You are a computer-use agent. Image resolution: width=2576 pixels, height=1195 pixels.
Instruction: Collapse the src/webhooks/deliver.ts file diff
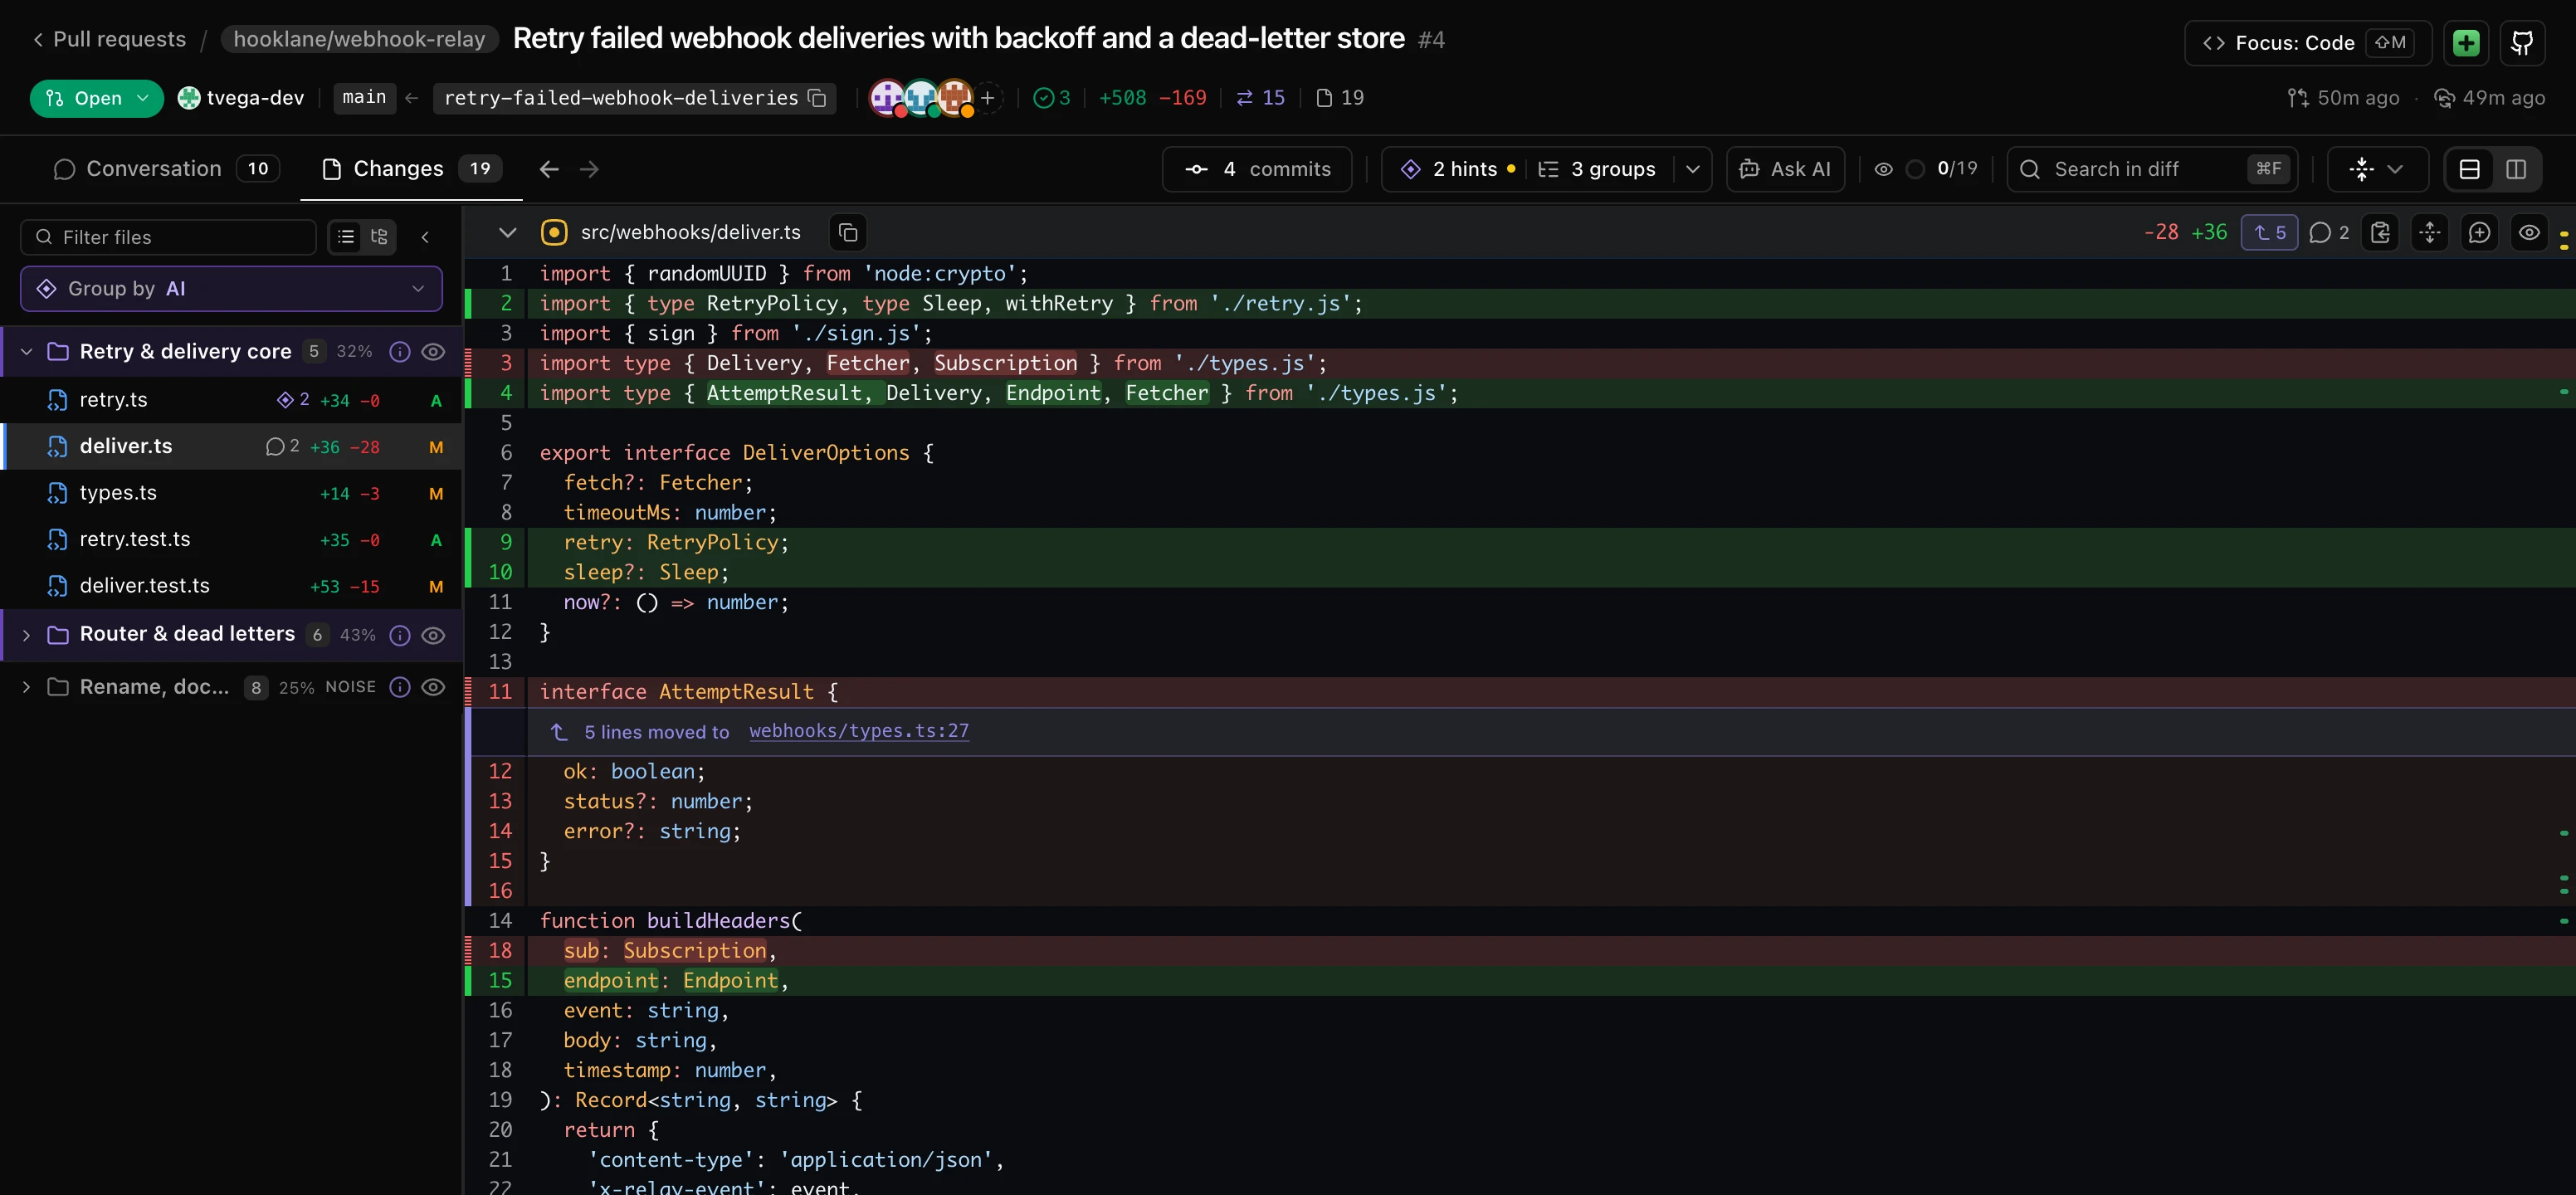[507, 232]
